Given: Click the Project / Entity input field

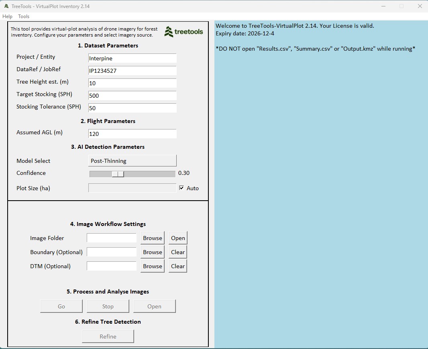Looking at the screenshot, I should (x=132, y=58).
